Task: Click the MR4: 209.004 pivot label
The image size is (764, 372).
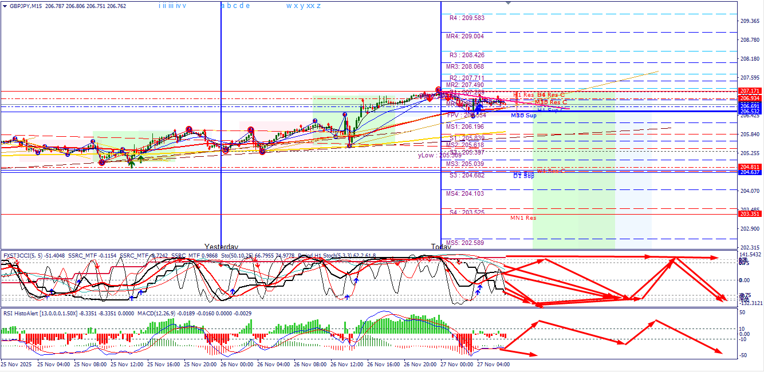Action: click(x=465, y=36)
